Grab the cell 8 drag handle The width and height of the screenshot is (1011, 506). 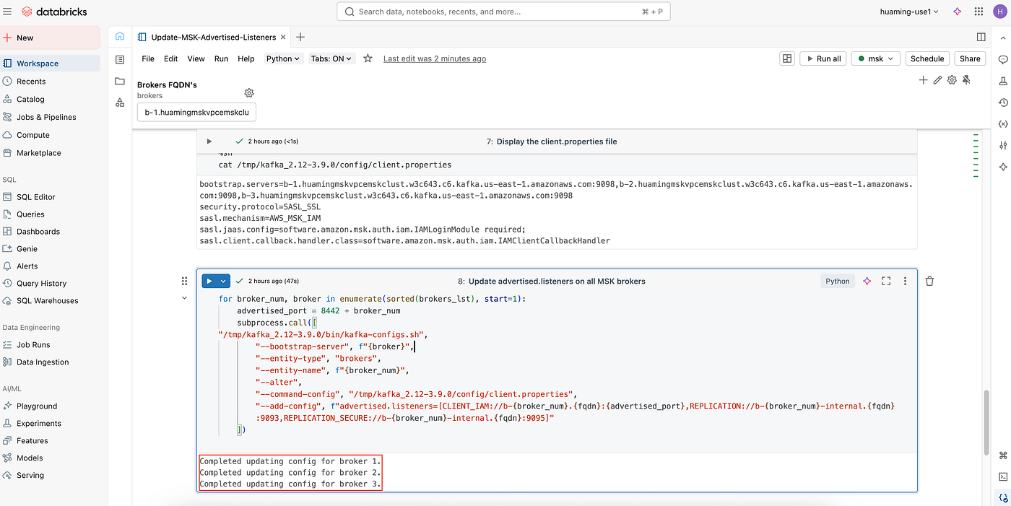tap(183, 281)
